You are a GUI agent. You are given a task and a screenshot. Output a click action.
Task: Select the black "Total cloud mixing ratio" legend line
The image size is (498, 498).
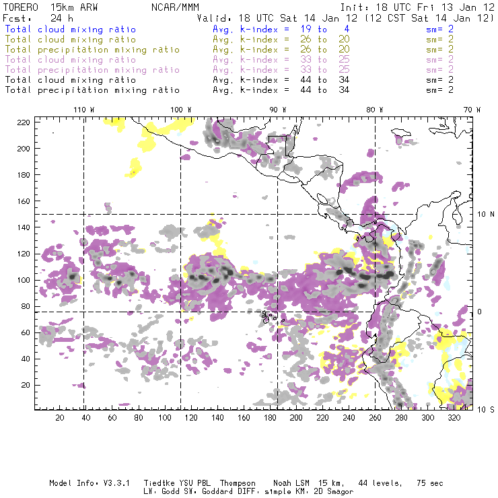click(x=71, y=80)
